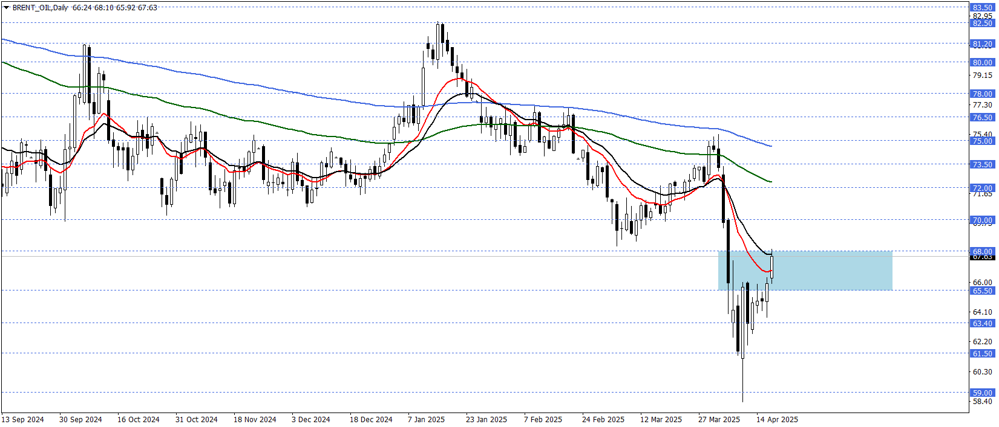
Task: Click the 78.00 price level label
Action: tap(982, 94)
